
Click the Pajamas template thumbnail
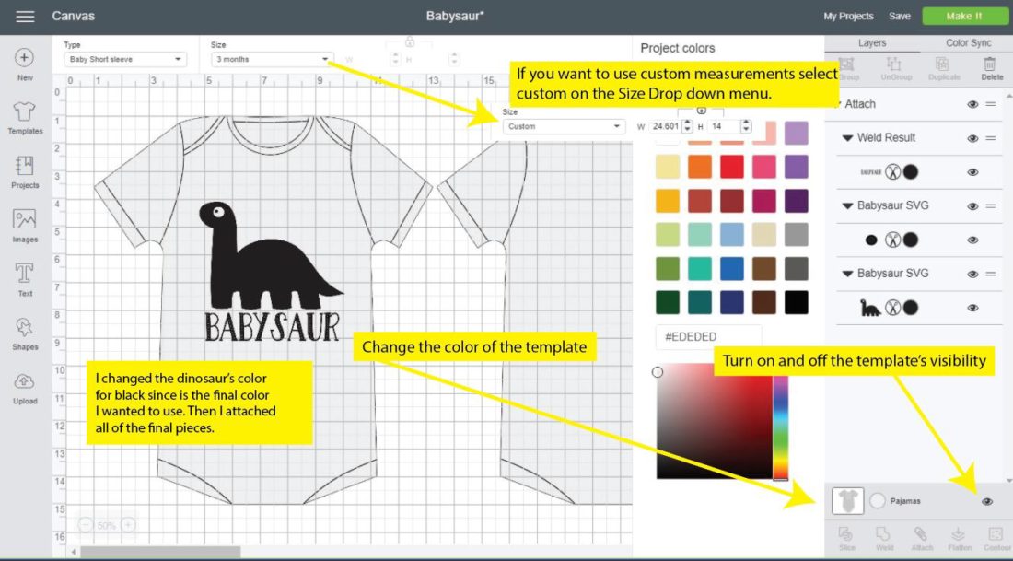(847, 501)
